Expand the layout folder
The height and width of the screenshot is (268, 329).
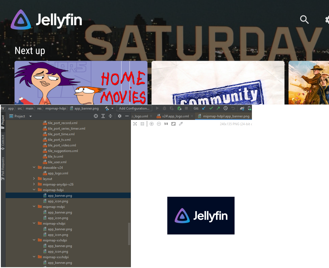34,179
